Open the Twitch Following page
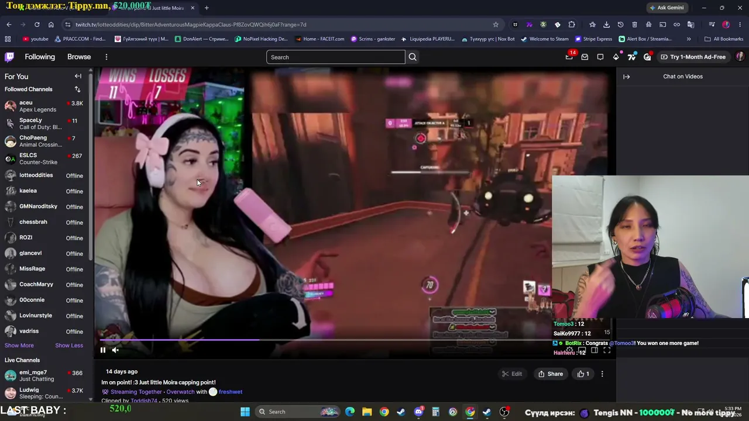The width and height of the screenshot is (749, 421). coord(40,57)
